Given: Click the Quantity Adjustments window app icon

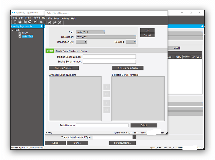Looking at the screenshot, I should point(13,12).
